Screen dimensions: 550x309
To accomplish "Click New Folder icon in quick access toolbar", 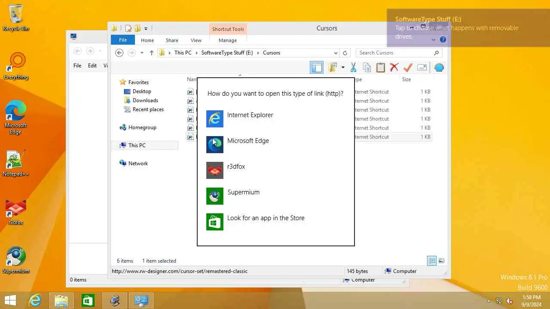I will (x=137, y=29).
